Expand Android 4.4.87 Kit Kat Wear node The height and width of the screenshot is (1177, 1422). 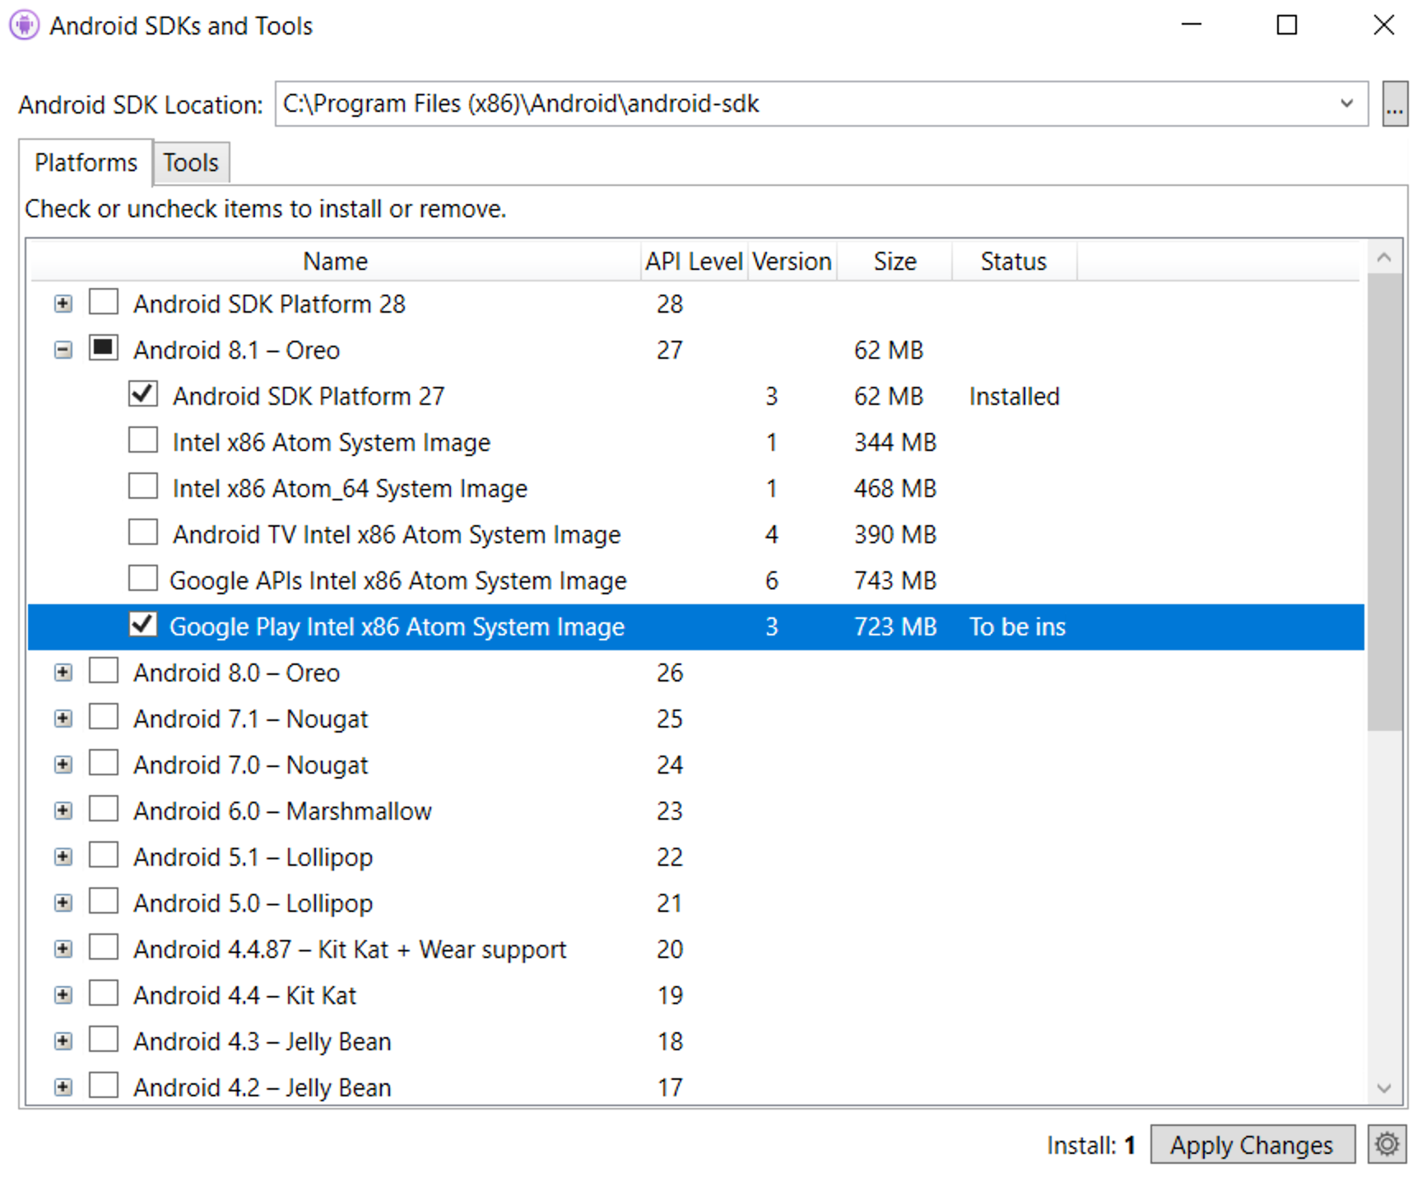63,949
